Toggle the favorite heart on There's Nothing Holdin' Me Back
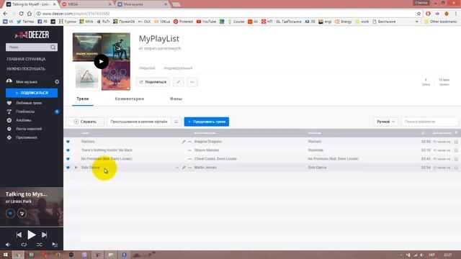The width and height of the screenshot is (461, 259). coord(68,150)
